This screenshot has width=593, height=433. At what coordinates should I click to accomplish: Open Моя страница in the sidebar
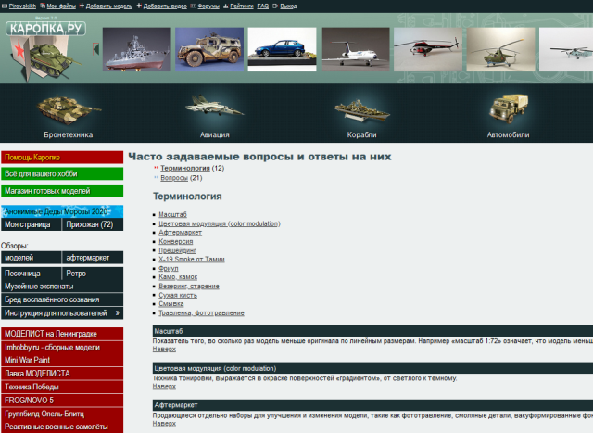pyautogui.click(x=31, y=224)
